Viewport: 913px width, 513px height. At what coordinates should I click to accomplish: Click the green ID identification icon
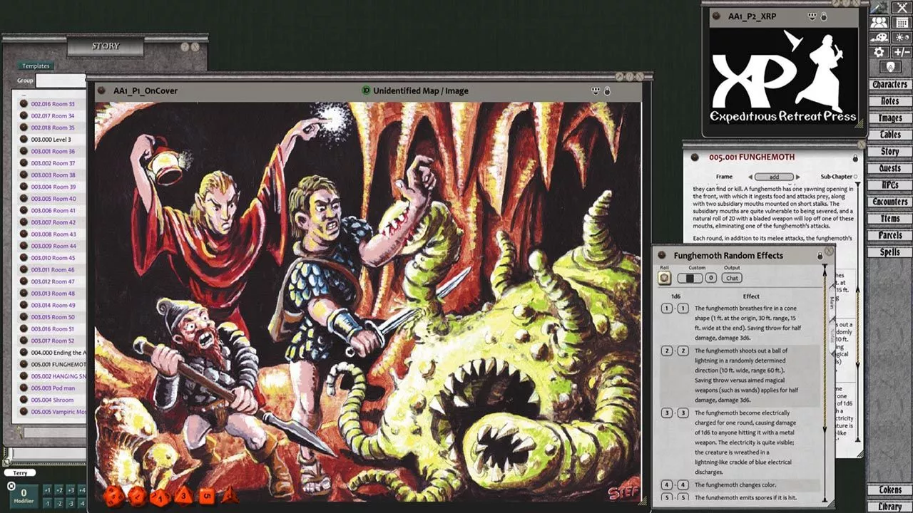coord(366,90)
